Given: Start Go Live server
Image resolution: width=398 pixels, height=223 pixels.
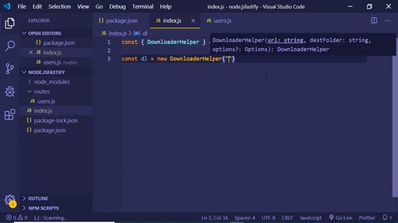Looking at the screenshot, I should pyautogui.click(x=340, y=217).
